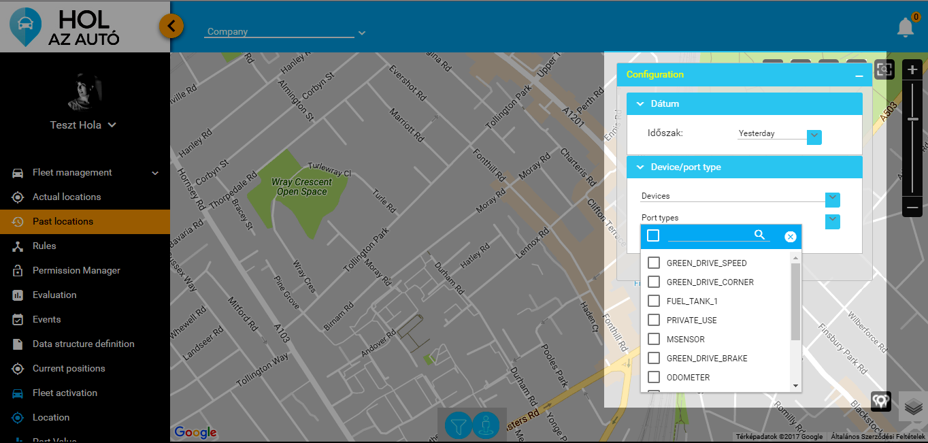Screen dimensions: 928x443
Task: Check the GREEN_DRIVE_SPEED checkbox
Action: click(654, 263)
